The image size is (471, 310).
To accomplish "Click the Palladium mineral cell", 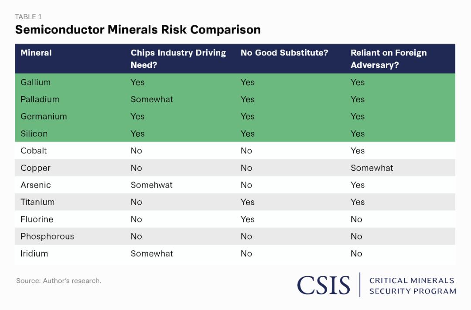I will coord(40,99).
